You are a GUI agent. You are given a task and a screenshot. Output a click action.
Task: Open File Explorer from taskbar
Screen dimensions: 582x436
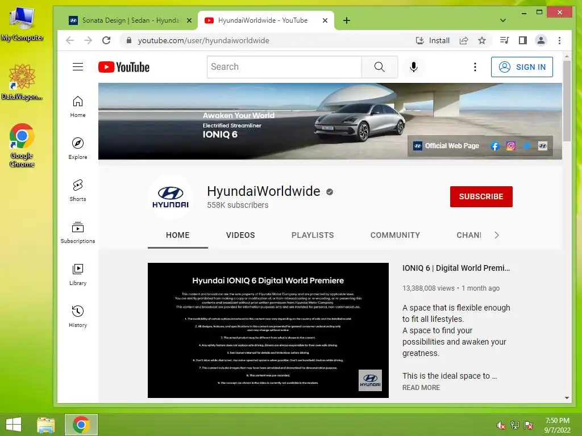[46, 425]
